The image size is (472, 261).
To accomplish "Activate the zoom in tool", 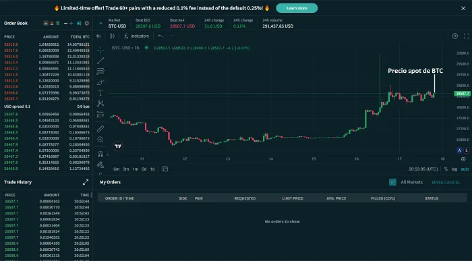I will tap(100, 140).
